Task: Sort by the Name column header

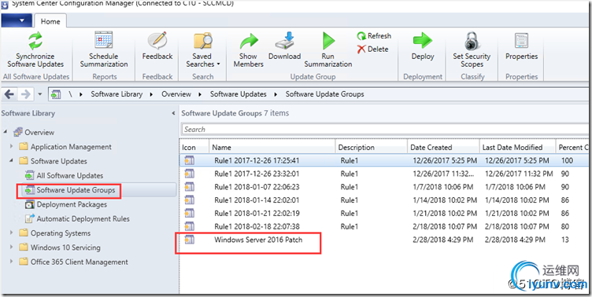Action: (x=272, y=148)
